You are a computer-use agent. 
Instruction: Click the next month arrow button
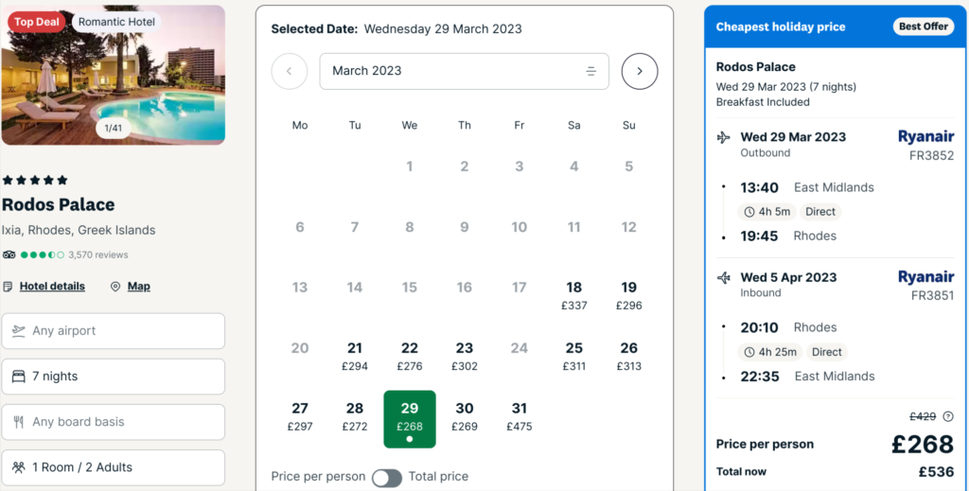coord(640,71)
